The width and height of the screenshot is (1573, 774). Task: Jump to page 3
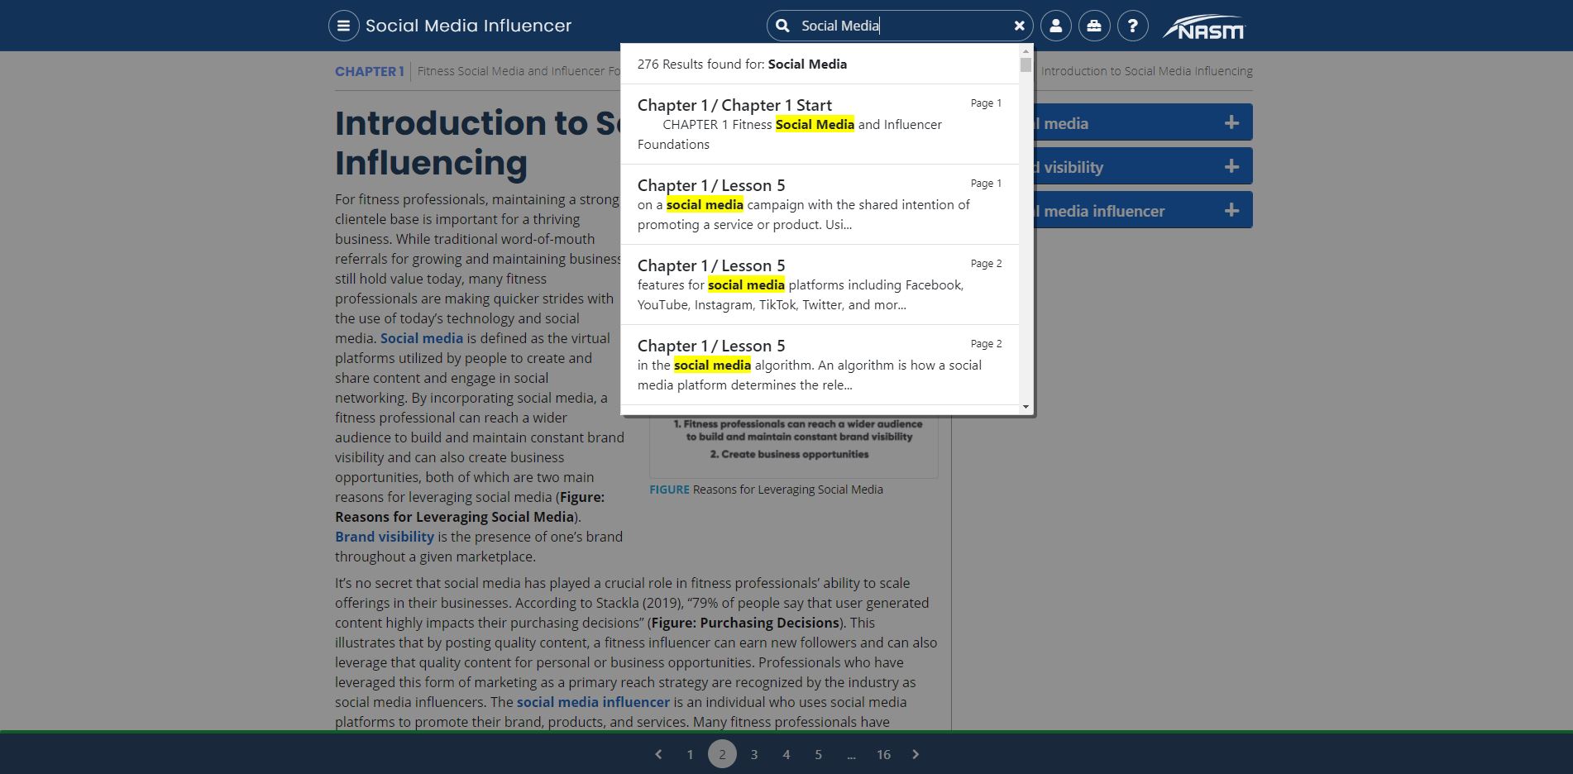click(x=754, y=754)
